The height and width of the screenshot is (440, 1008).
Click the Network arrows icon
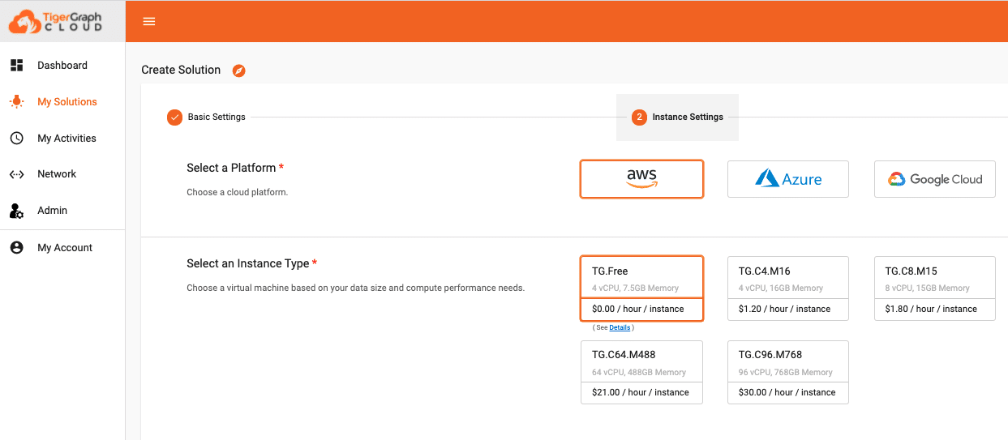pyautogui.click(x=16, y=174)
